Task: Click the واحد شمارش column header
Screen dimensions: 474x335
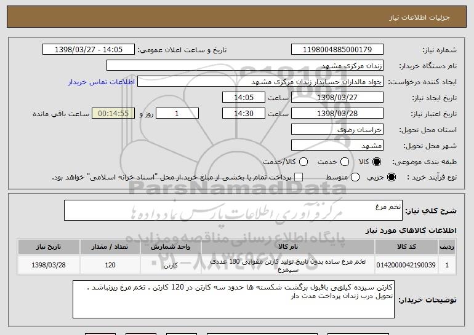Action: [x=171, y=247]
